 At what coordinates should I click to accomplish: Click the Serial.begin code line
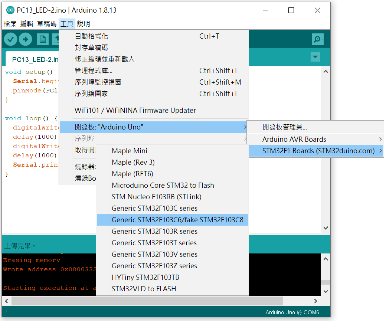(36, 81)
